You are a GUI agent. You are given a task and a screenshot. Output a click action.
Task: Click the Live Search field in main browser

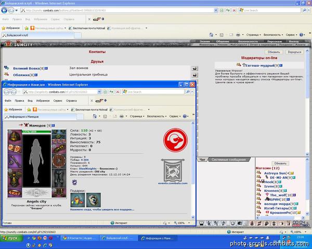click(x=270, y=10)
